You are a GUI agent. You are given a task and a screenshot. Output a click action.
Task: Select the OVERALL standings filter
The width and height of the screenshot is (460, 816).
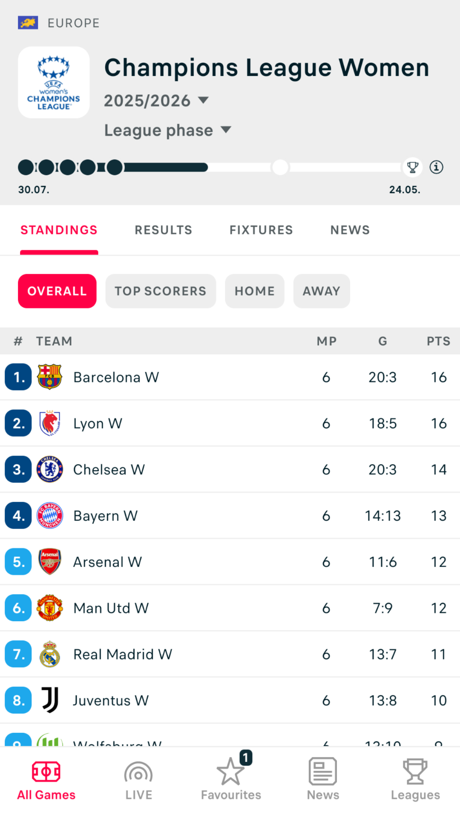57,291
